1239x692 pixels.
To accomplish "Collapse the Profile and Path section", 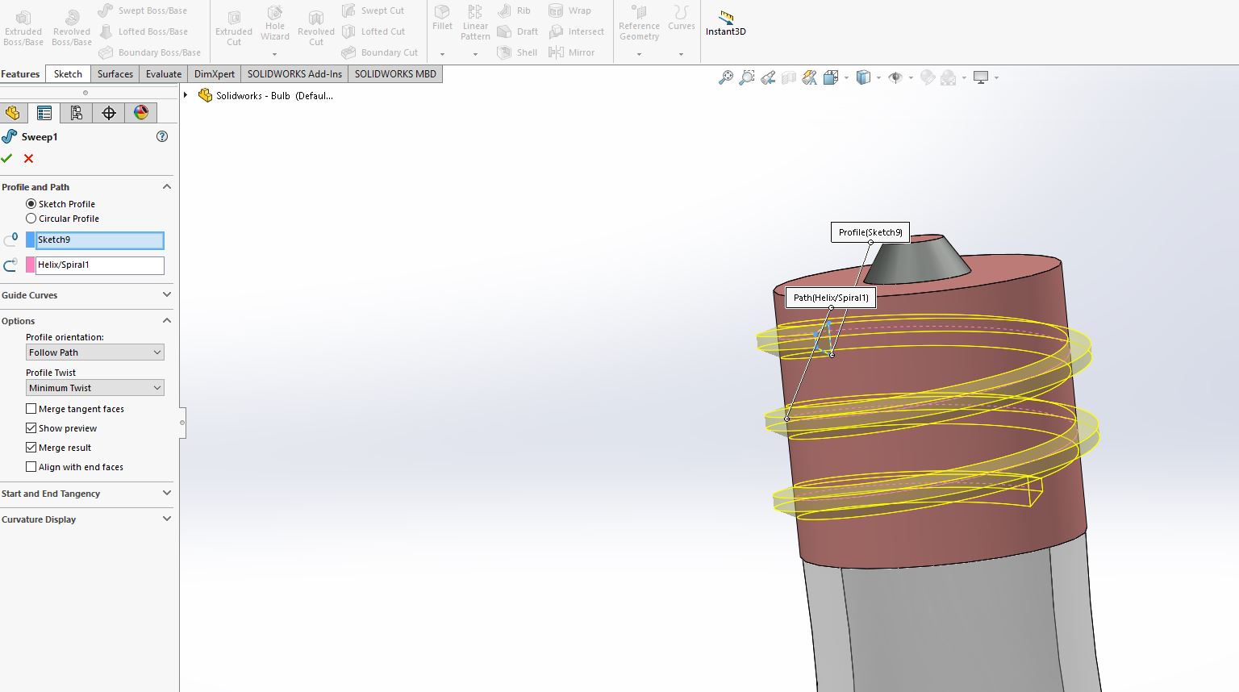I will pos(166,186).
